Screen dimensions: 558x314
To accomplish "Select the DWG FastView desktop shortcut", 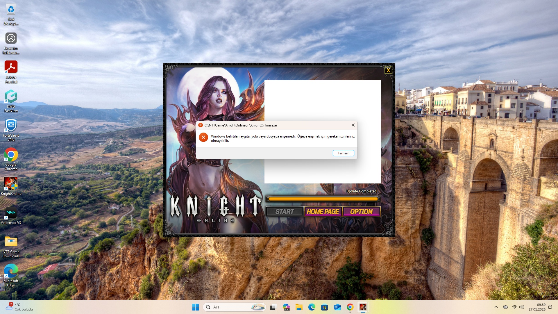I will coord(11,101).
